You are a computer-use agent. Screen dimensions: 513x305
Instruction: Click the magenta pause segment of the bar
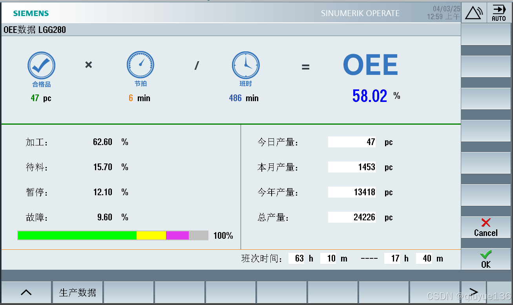point(177,235)
